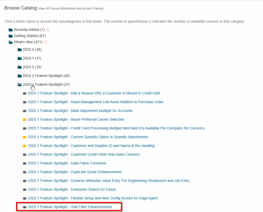Open Credit Card Processing Multiple Merchant IDs course
The height and width of the screenshot is (212, 263).
pyautogui.click(x=116, y=128)
